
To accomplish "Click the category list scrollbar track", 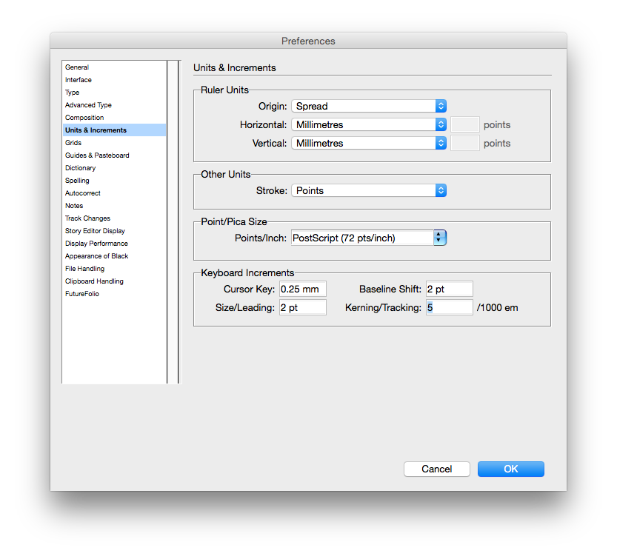I will click(x=173, y=222).
